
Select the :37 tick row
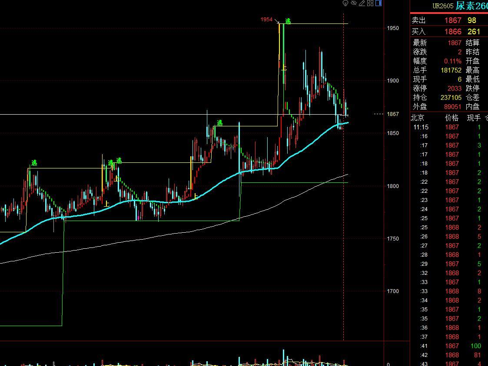pyautogui.click(x=449, y=337)
